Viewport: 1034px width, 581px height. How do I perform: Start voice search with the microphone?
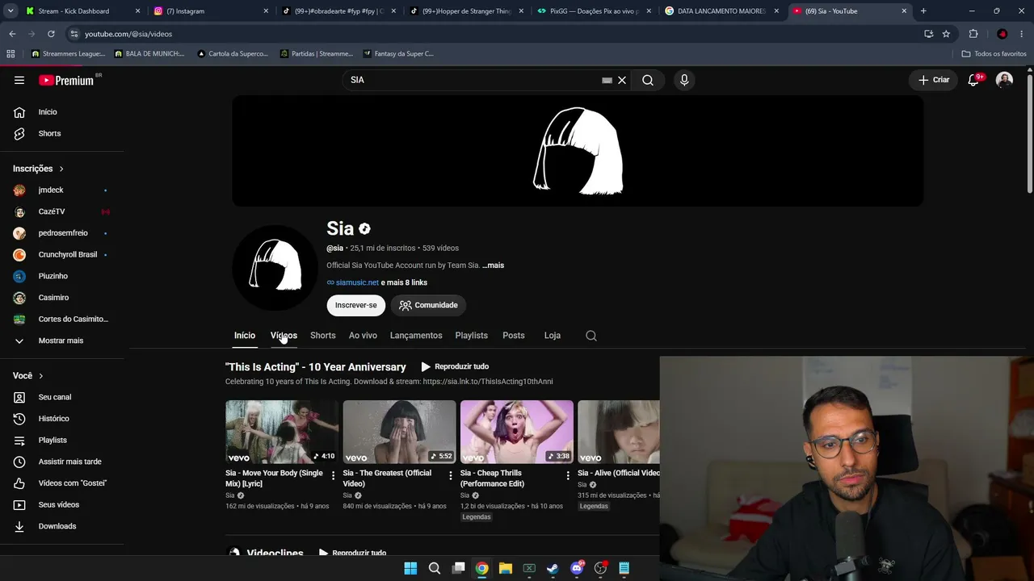(684, 80)
